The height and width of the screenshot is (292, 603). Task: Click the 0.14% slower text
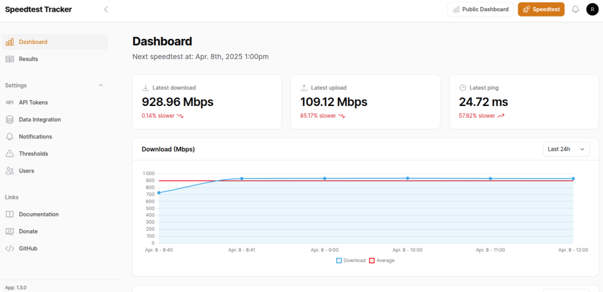(x=158, y=115)
